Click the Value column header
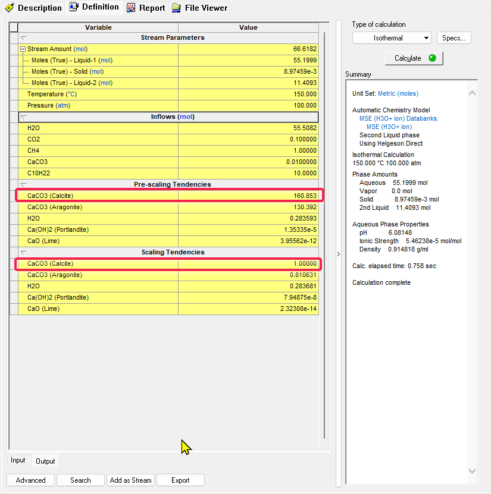Viewport: 491px width, 494px height. pos(248,27)
